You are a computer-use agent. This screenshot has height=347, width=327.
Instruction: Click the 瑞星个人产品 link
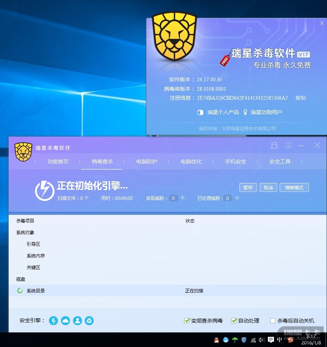pos(223,112)
